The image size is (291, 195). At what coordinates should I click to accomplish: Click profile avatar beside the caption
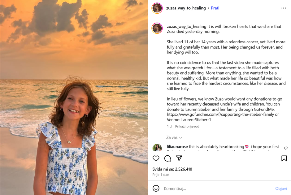(x=157, y=28)
